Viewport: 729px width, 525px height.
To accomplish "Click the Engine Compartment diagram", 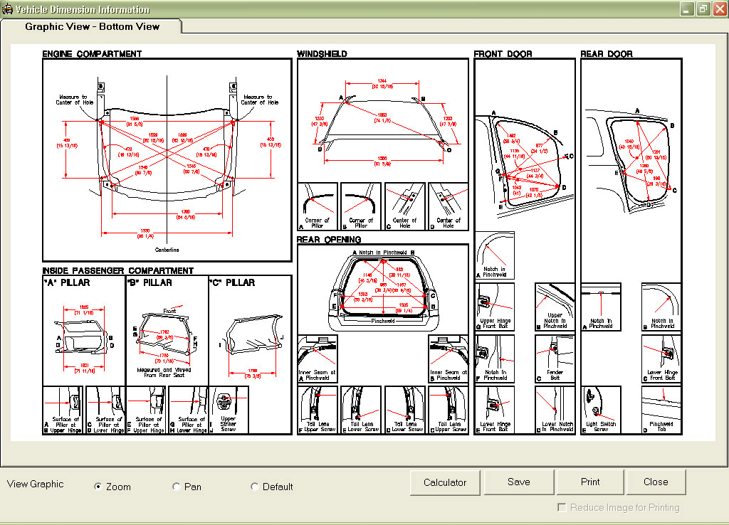I will tap(167, 160).
